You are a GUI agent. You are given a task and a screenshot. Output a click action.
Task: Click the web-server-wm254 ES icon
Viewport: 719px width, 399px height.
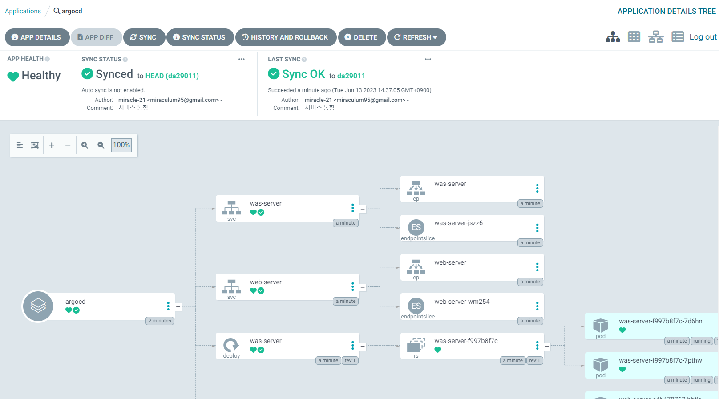click(x=416, y=306)
